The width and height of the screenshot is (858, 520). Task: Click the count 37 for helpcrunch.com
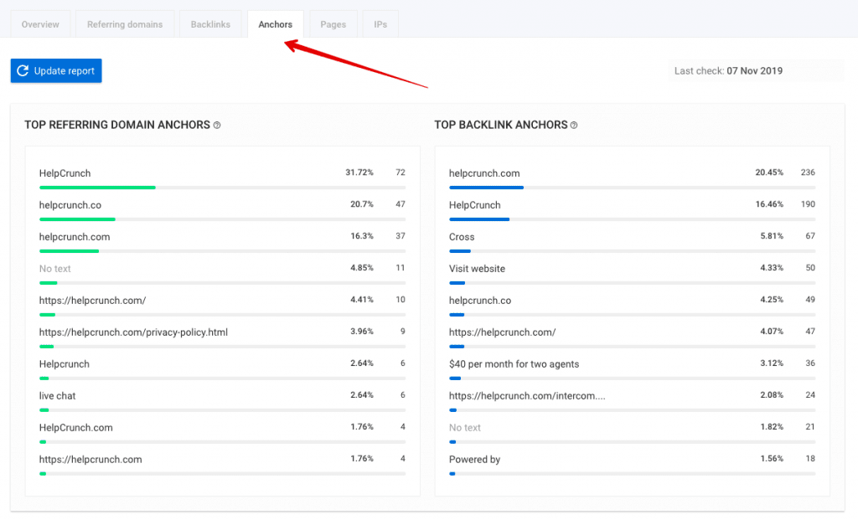click(401, 235)
